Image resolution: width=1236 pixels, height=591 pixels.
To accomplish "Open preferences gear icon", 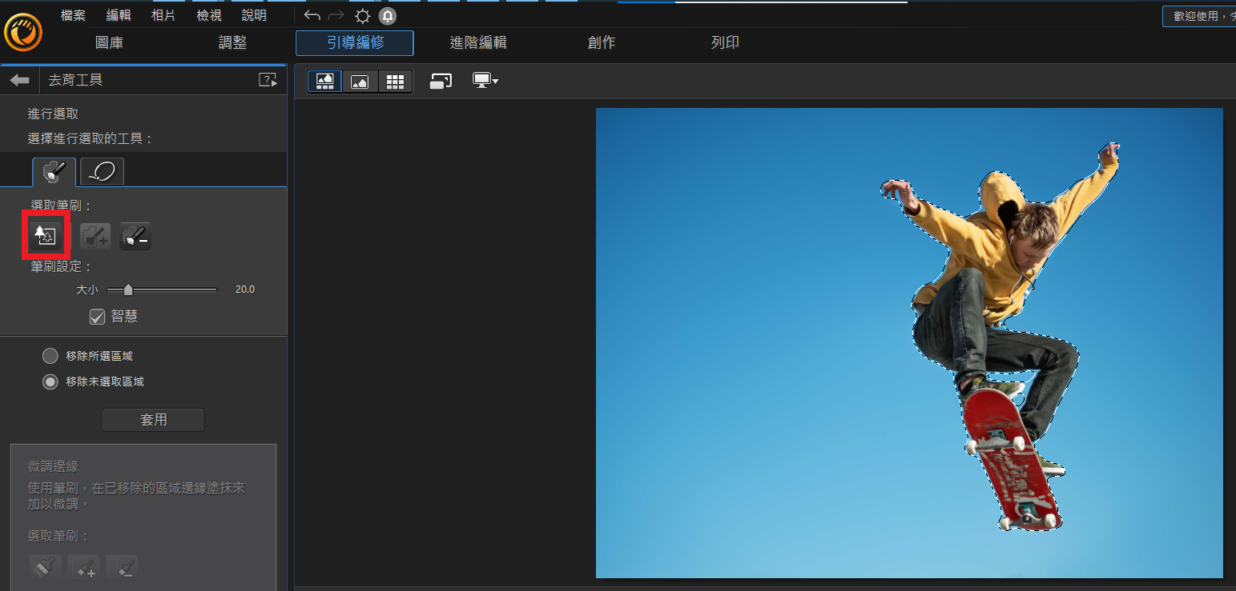I will [x=363, y=15].
